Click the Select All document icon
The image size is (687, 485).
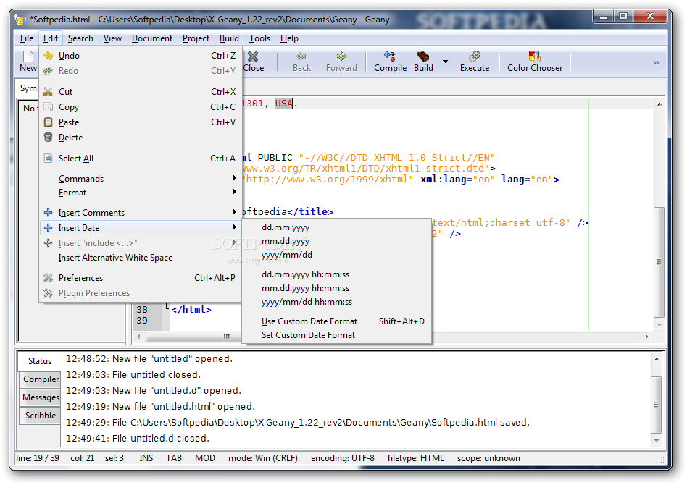click(49, 158)
